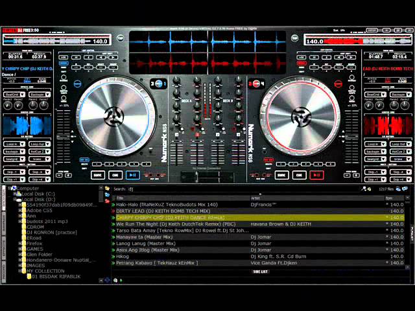Image resolution: width=415 pixels, height=311 pixels.
Task: Expand the Computer tree node
Action: (x=10, y=189)
